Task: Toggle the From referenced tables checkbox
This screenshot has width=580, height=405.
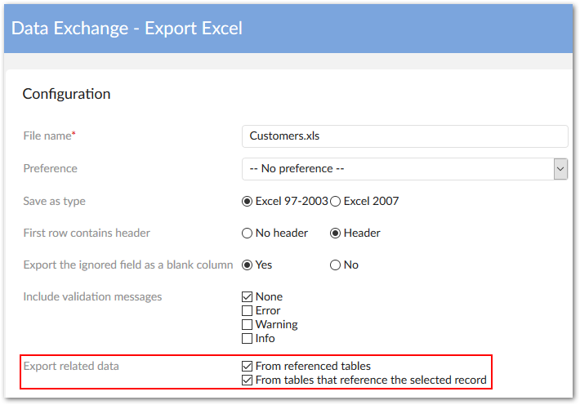Action: 248,367
